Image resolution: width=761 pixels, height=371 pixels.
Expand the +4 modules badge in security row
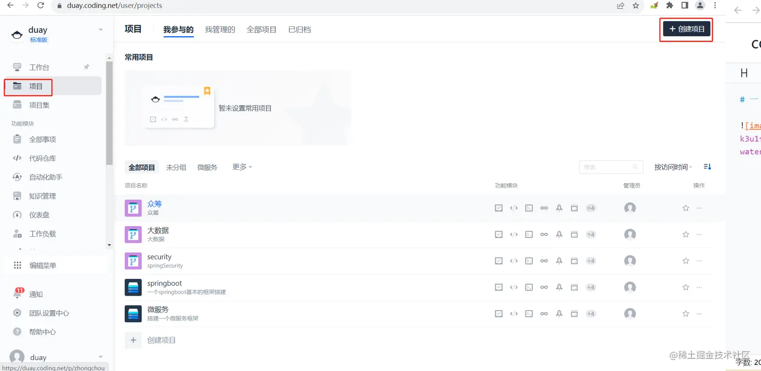(x=591, y=261)
